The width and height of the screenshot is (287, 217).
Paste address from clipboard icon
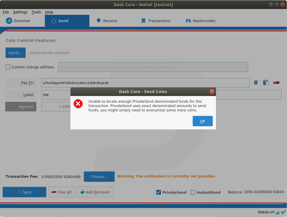(266, 83)
